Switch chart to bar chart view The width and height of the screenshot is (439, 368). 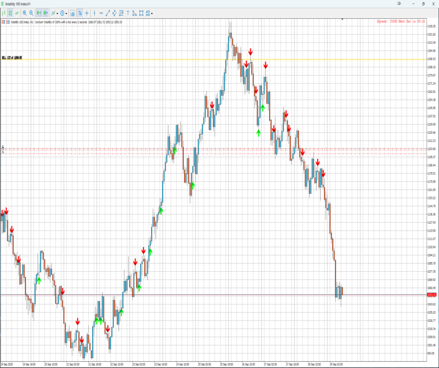pyautogui.click(x=4, y=13)
